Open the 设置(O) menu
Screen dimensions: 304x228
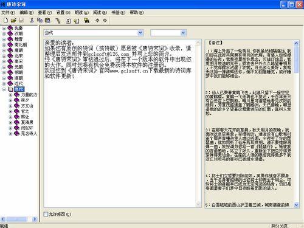click(x=63, y=13)
